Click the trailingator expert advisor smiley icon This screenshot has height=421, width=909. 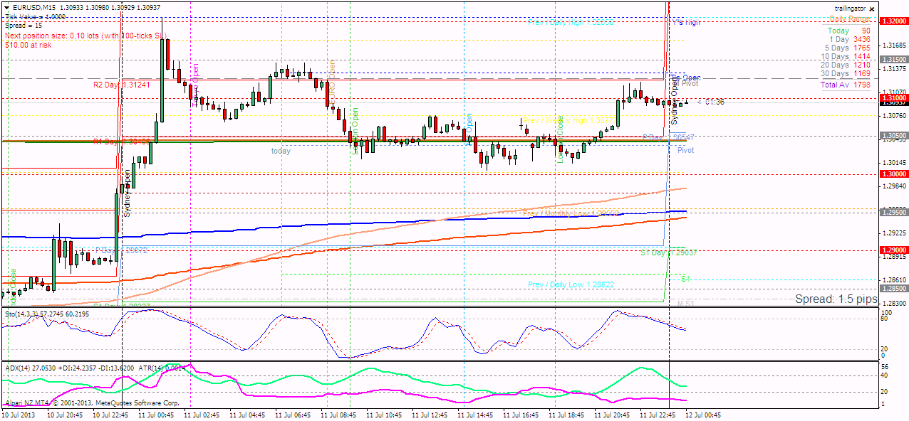[872, 8]
